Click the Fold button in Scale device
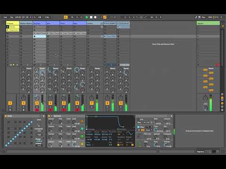Viewport: 226px width, 169px height. pyautogui.click(x=39, y=135)
